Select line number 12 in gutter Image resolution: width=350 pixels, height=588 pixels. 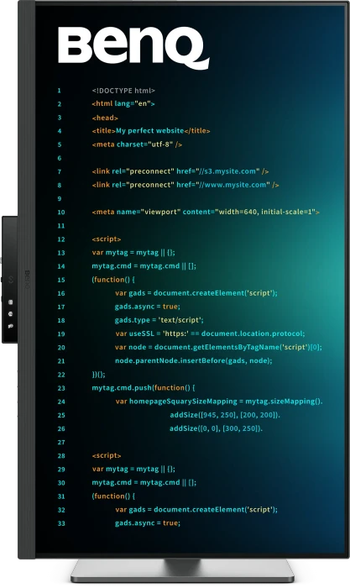(61, 239)
